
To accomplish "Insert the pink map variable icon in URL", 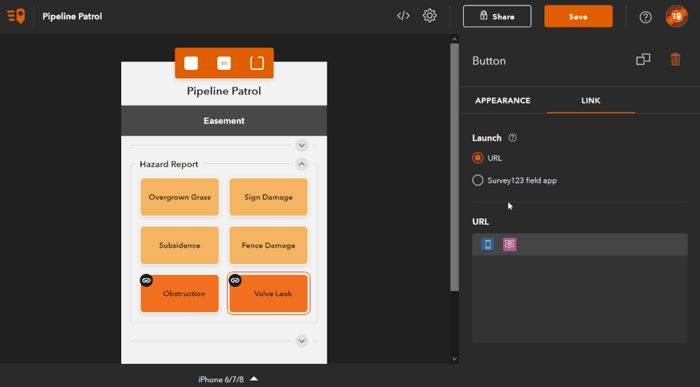I will pyautogui.click(x=509, y=244).
